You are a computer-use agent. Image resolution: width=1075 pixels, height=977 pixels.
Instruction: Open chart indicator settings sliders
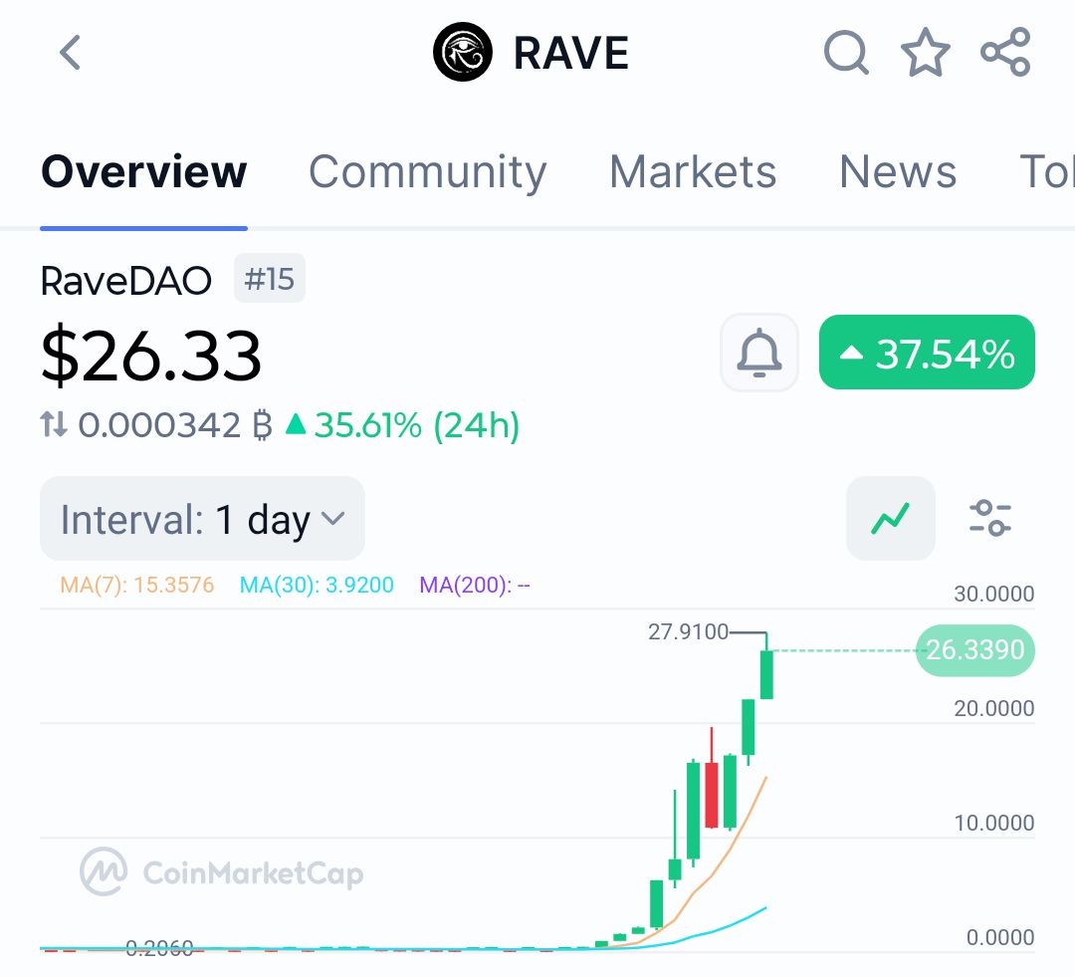990,518
